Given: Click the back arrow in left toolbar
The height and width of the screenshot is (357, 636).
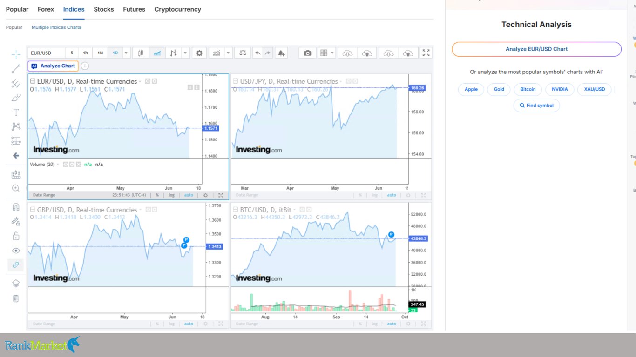Looking at the screenshot, I should tap(16, 156).
